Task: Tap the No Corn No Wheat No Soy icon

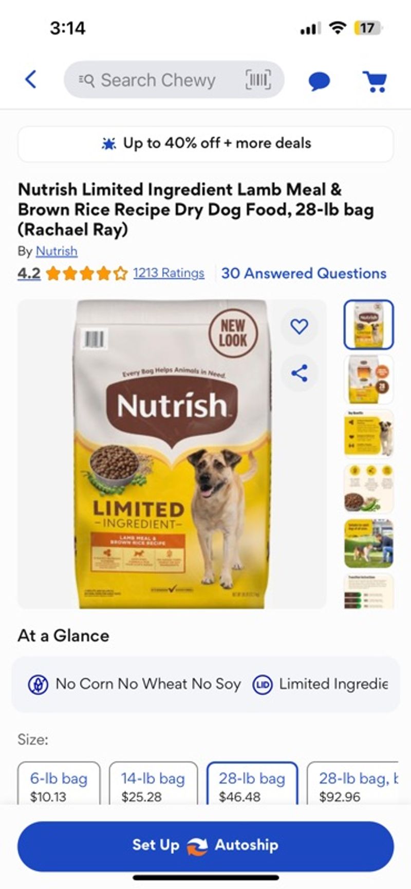Action: 38,684
